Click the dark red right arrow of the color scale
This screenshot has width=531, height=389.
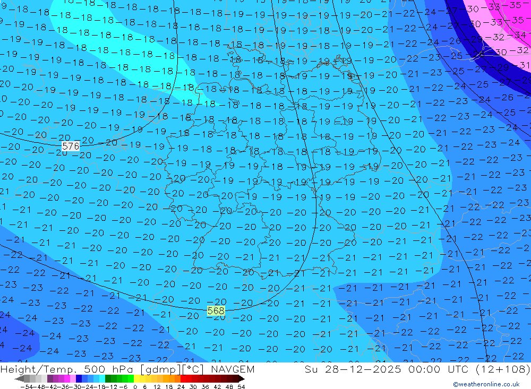tap(242, 378)
